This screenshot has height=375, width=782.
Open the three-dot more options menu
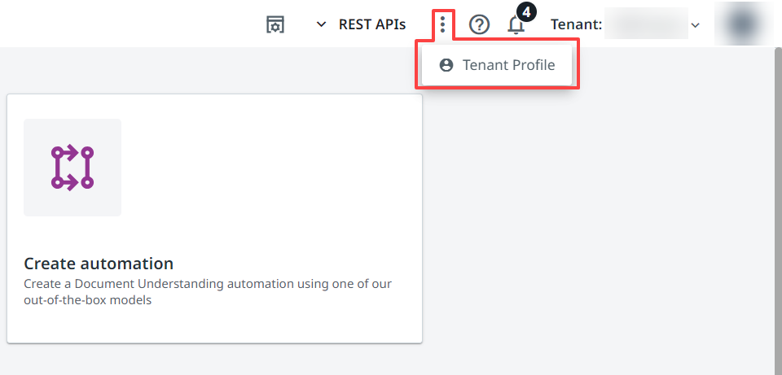click(442, 24)
